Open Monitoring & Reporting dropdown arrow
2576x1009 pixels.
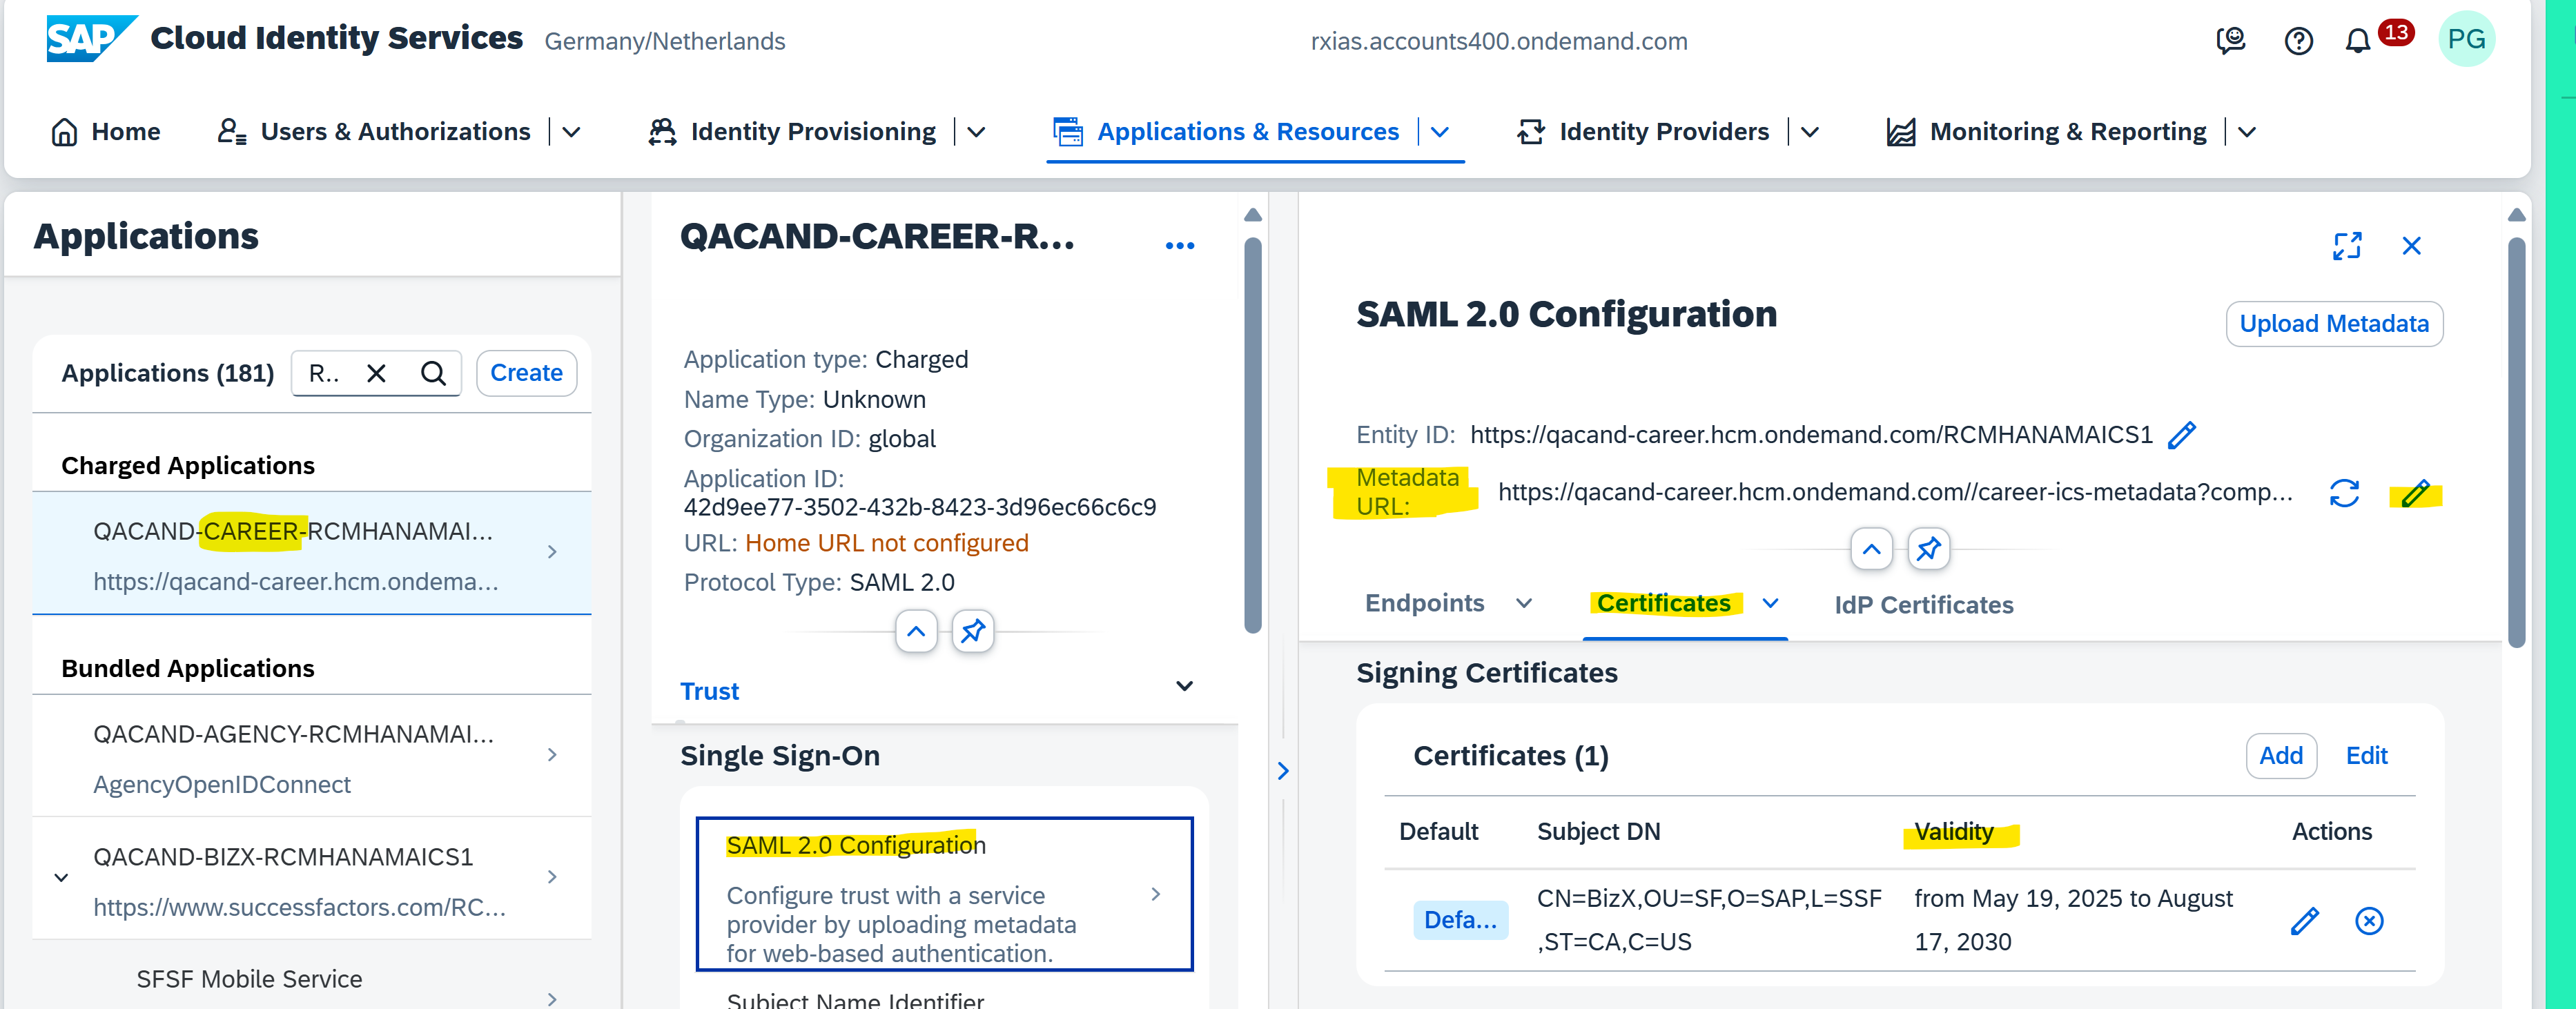[x=2246, y=132]
